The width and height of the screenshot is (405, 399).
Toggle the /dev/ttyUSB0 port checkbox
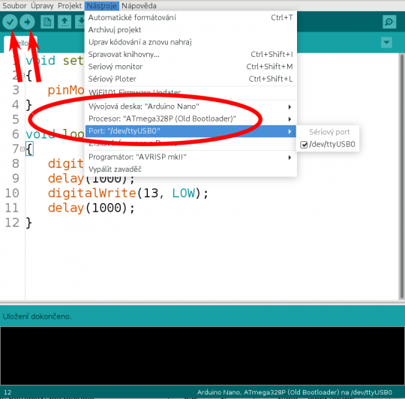click(x=304, y=145)
